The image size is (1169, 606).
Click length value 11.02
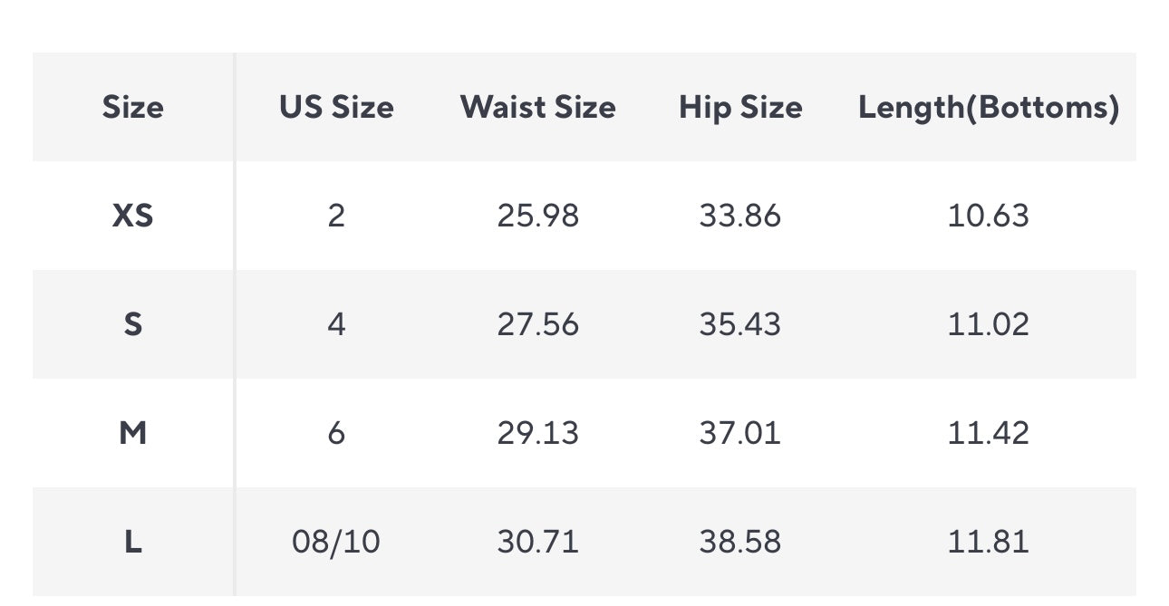click(988, 324)
